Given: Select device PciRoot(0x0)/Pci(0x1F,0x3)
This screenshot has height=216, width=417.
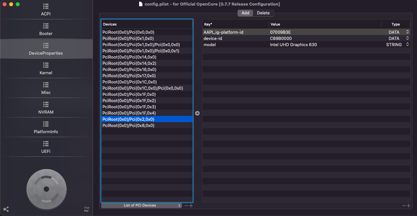Looking at the screenshot, I should [129, 107].
